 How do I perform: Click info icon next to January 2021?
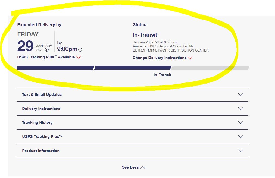(47, 50)
